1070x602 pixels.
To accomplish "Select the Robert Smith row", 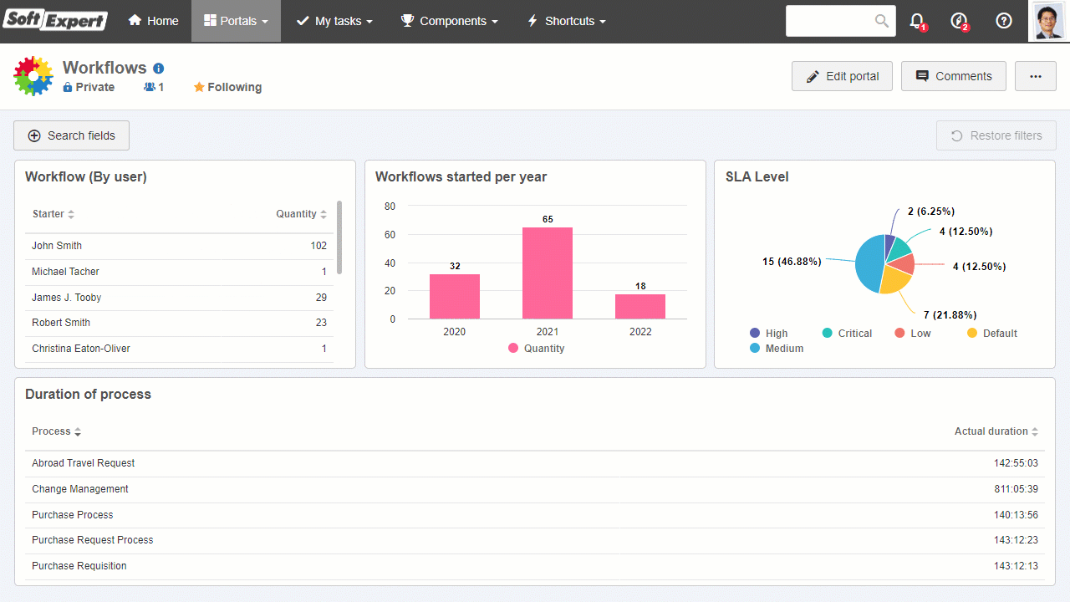I will [179, 323].
